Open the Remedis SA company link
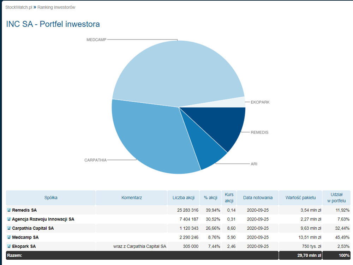This screenshot has height=265, width=353. [24, 210]
